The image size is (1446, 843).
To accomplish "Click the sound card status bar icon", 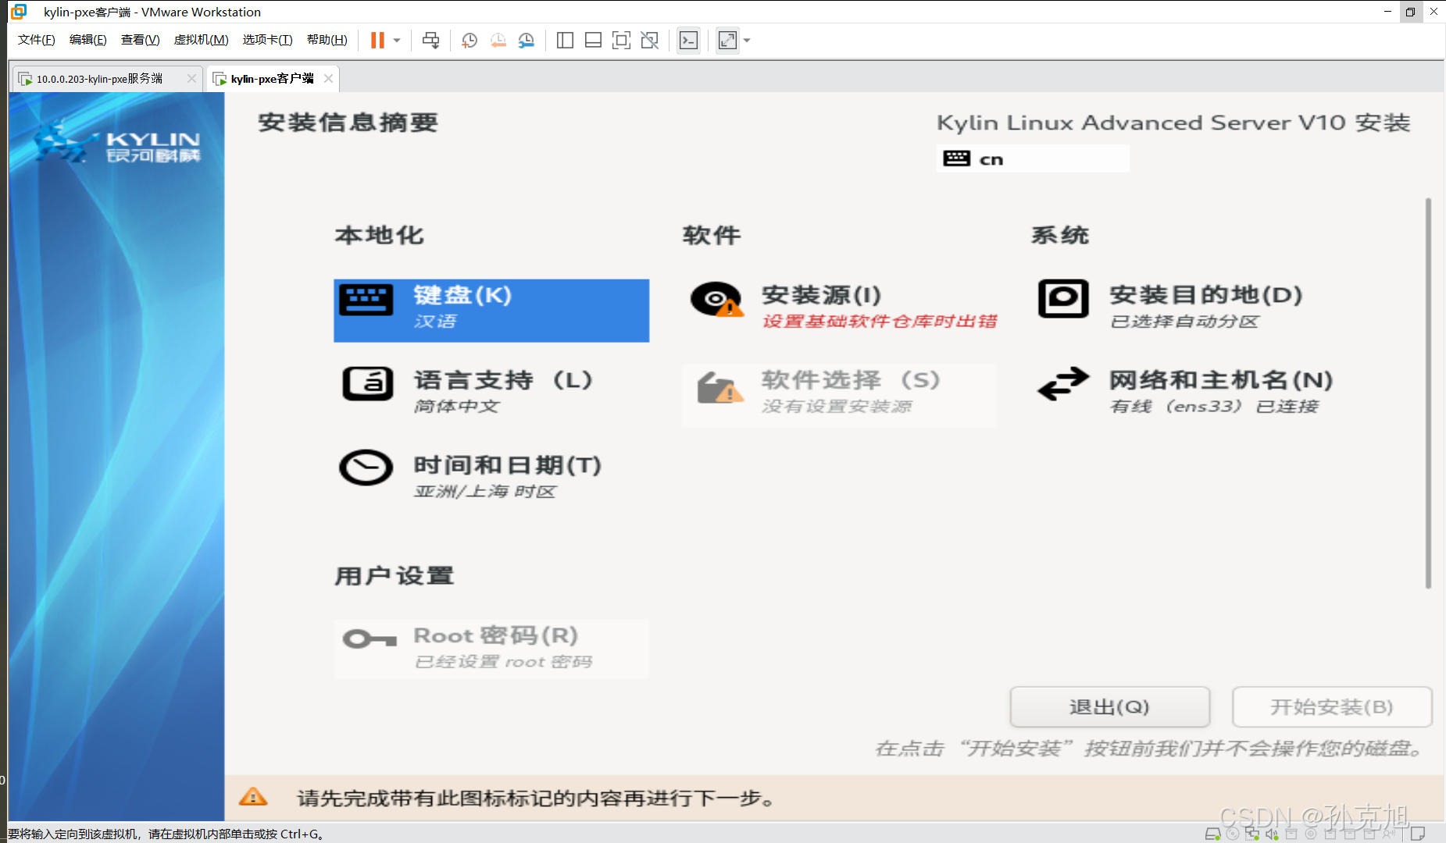I will tap(1272, 834).
